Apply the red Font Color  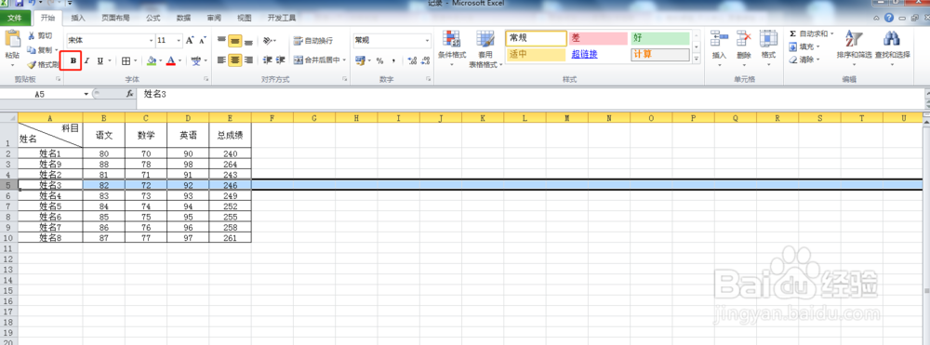tap(171, 60)
